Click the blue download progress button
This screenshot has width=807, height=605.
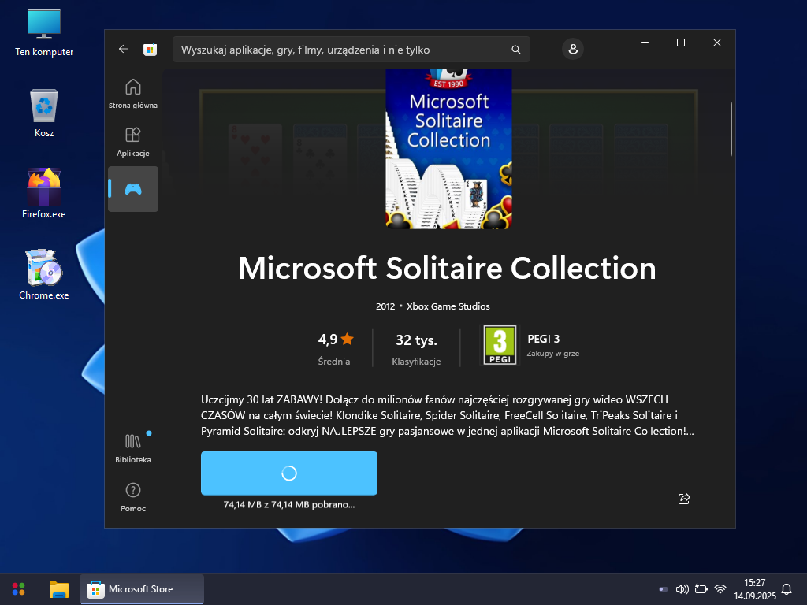[289, 473]
